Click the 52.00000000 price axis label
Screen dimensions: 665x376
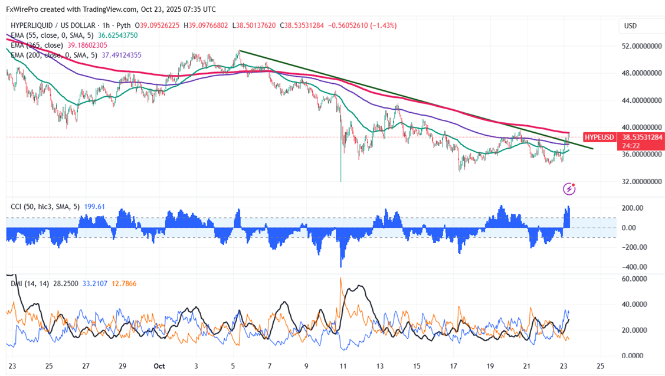point(641,46)
